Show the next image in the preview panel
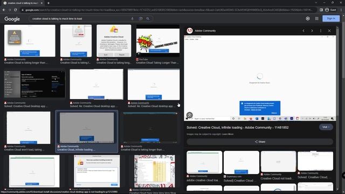 tap(312, 31)
